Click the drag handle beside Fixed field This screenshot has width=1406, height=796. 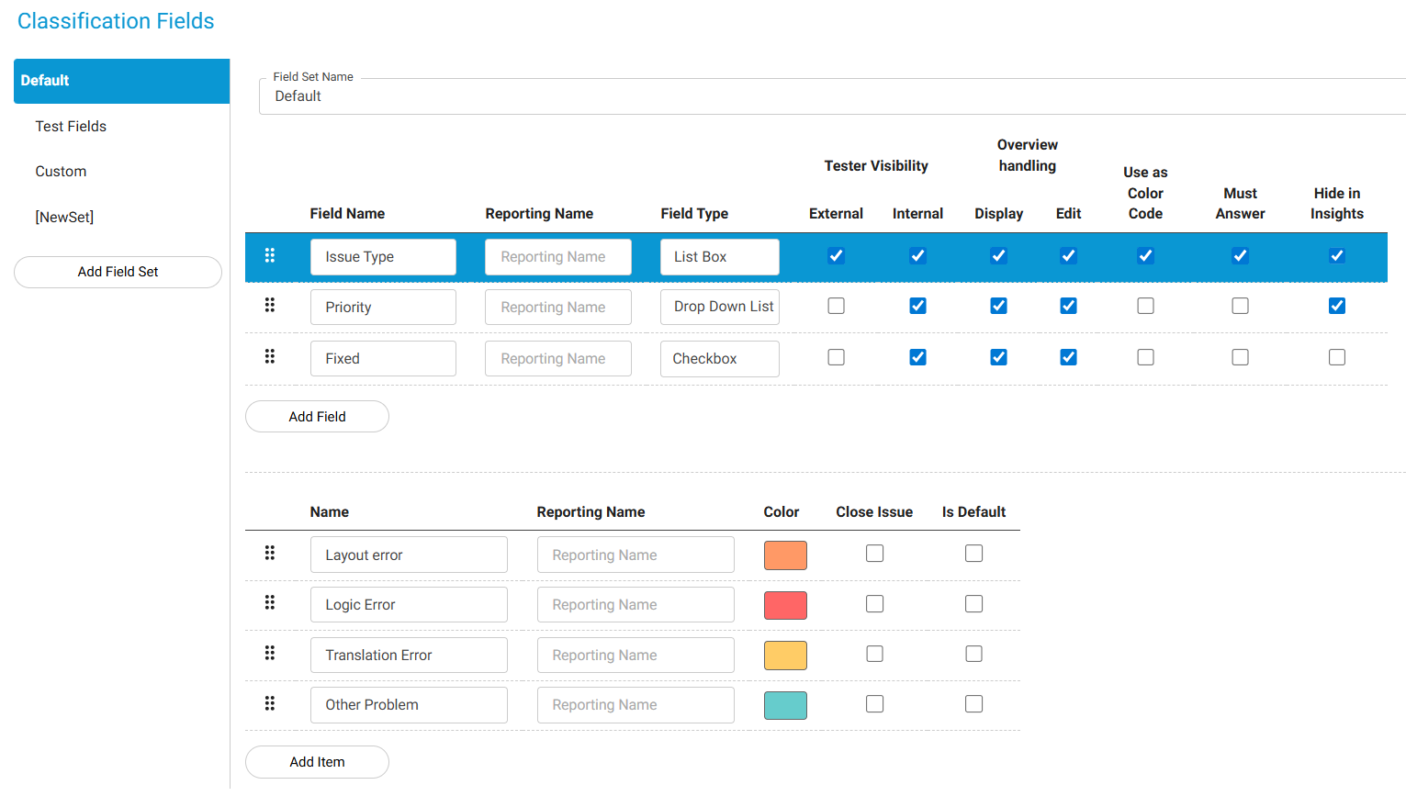[x=270, y=356]
